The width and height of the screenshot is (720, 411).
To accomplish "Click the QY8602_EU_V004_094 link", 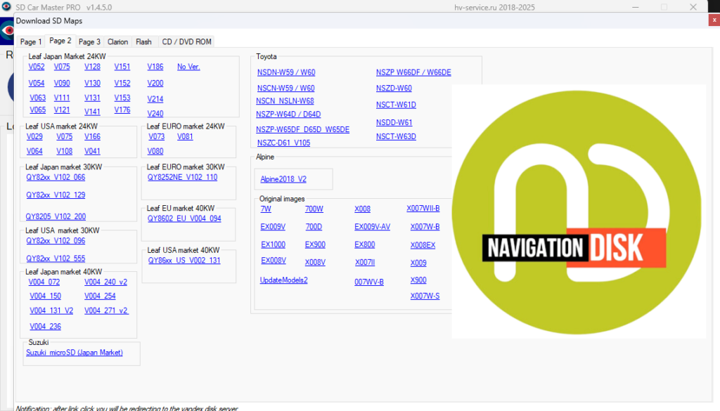I will (184, 218).
